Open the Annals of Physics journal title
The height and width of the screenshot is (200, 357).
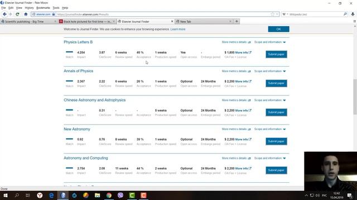coord(78,71)
